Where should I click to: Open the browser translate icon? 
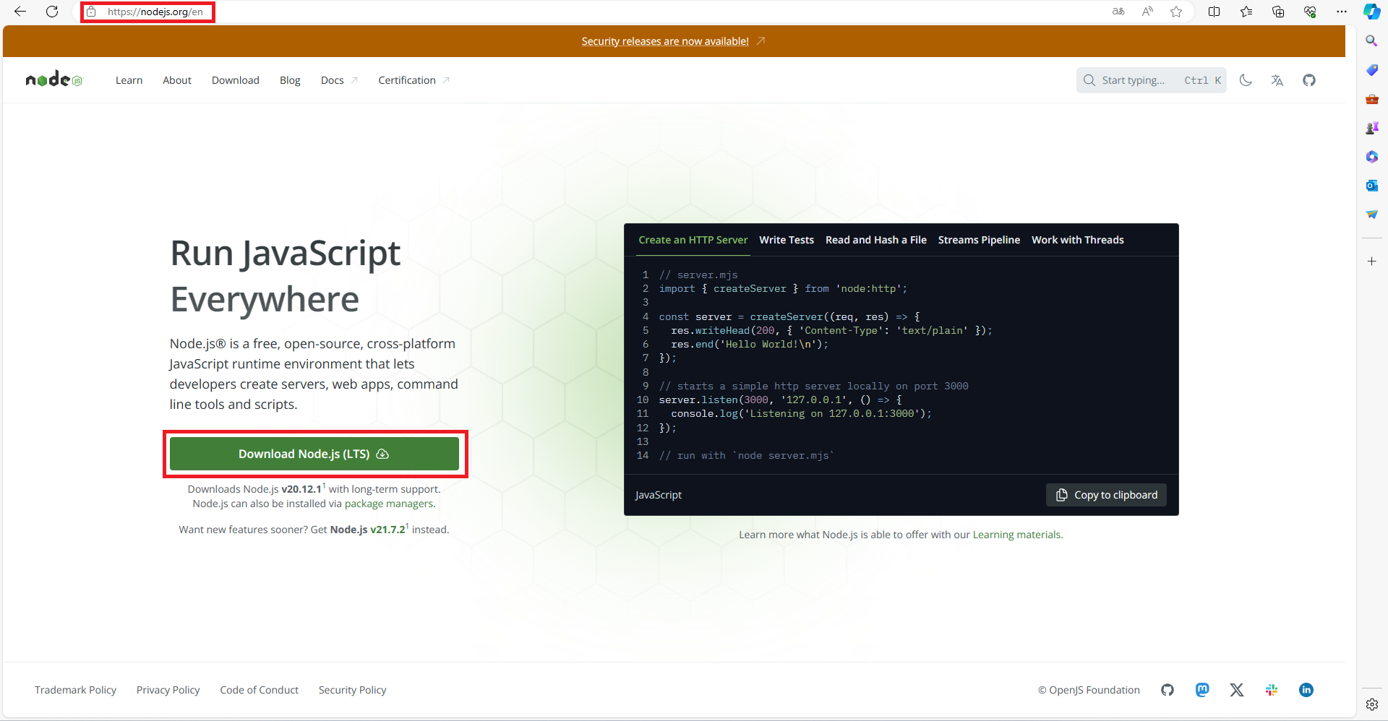(1118, 12)
